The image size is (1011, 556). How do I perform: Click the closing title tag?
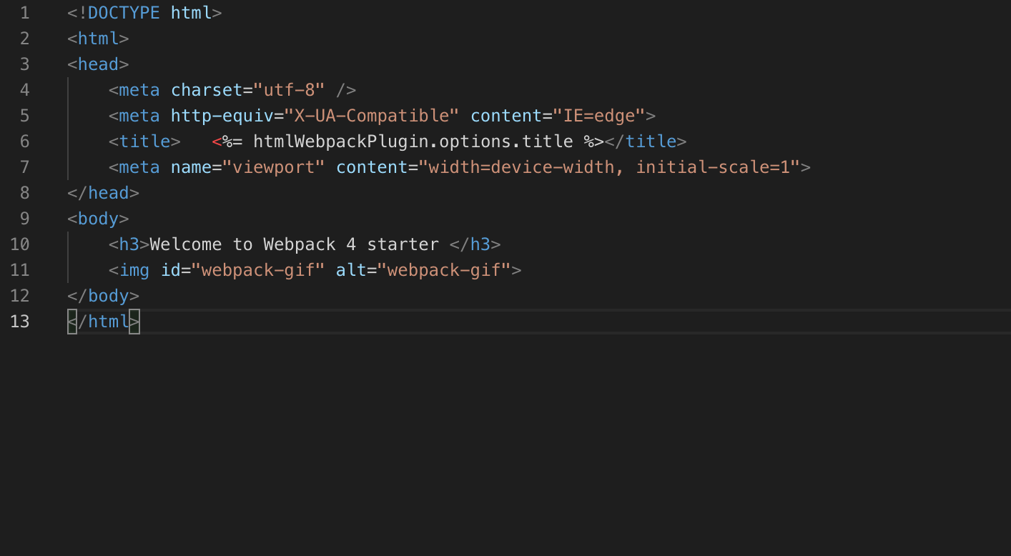point(645,142)
